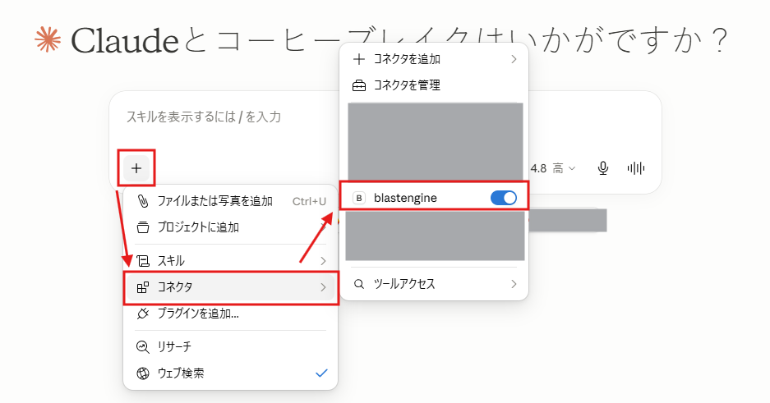Viewport: 770px width, 403px height.
Task: Select プロジェクトに追加 menu entry
Action: pos(231,227)
